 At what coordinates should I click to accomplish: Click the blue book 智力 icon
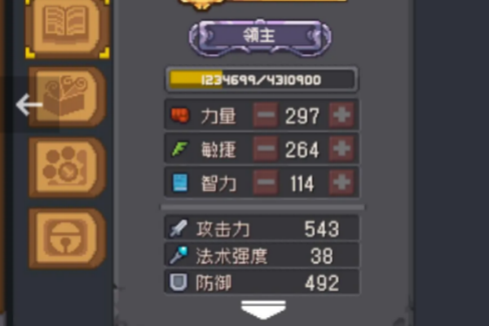point(180,183)
